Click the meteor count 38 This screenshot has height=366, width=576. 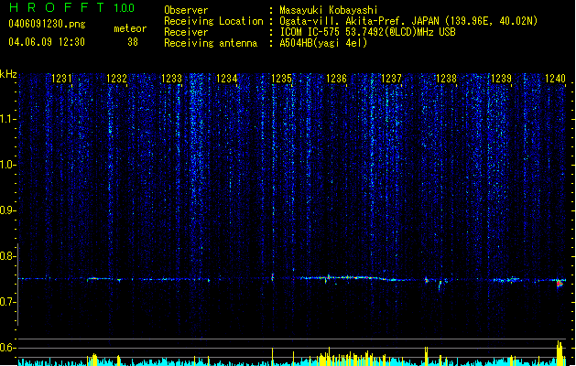coord(133,42)
